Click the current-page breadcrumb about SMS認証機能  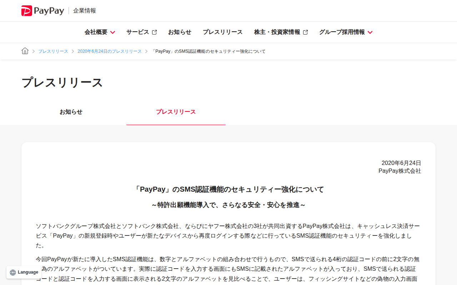209,51
